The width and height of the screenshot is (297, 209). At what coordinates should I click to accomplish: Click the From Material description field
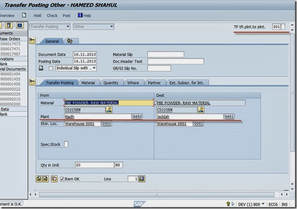(x=109, y=103)
